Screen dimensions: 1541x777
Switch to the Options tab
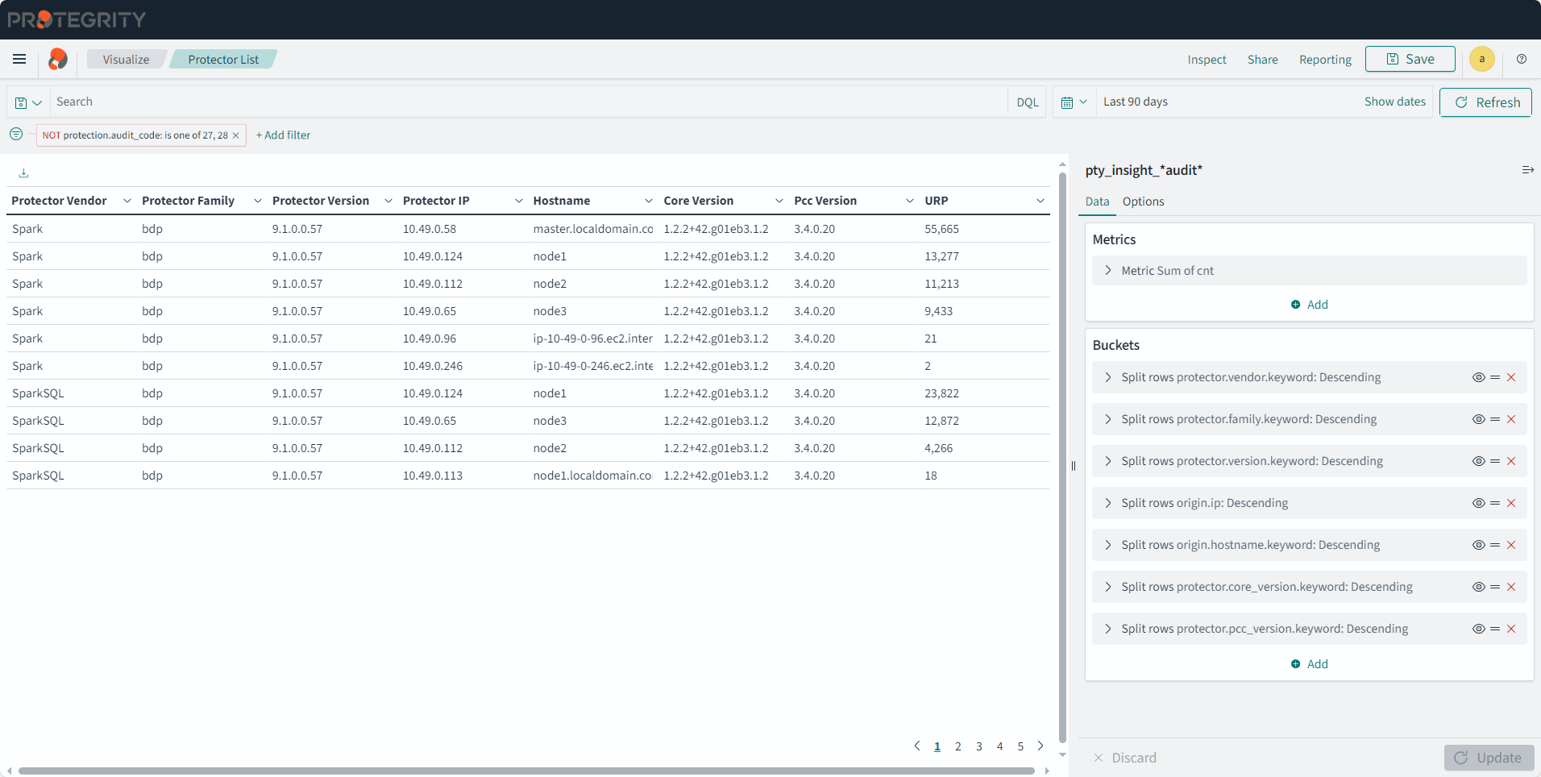point(1143,202)
